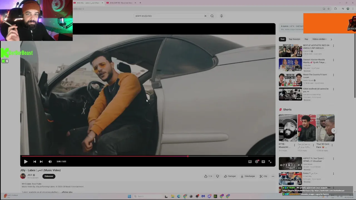This screenshot has height=200, width=356.
Task: Toggle subtitles in the video player
Action: tap(250, 162)
